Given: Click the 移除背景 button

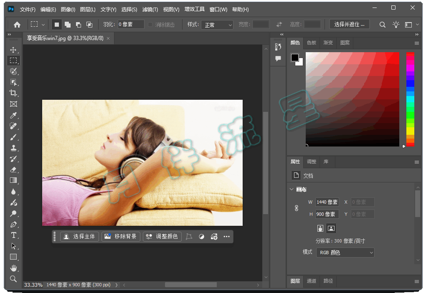Looking at the screenshot, I should 121,237.
